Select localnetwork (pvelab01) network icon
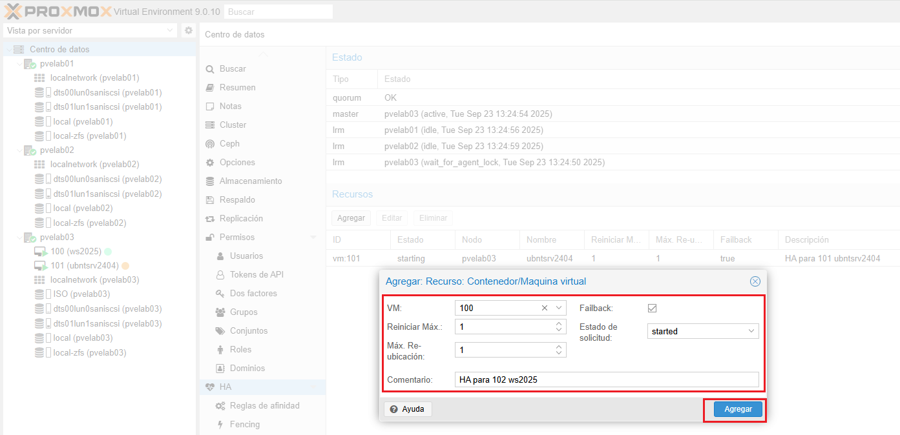This screenshot has width=900, height=435. click(39, 78)
